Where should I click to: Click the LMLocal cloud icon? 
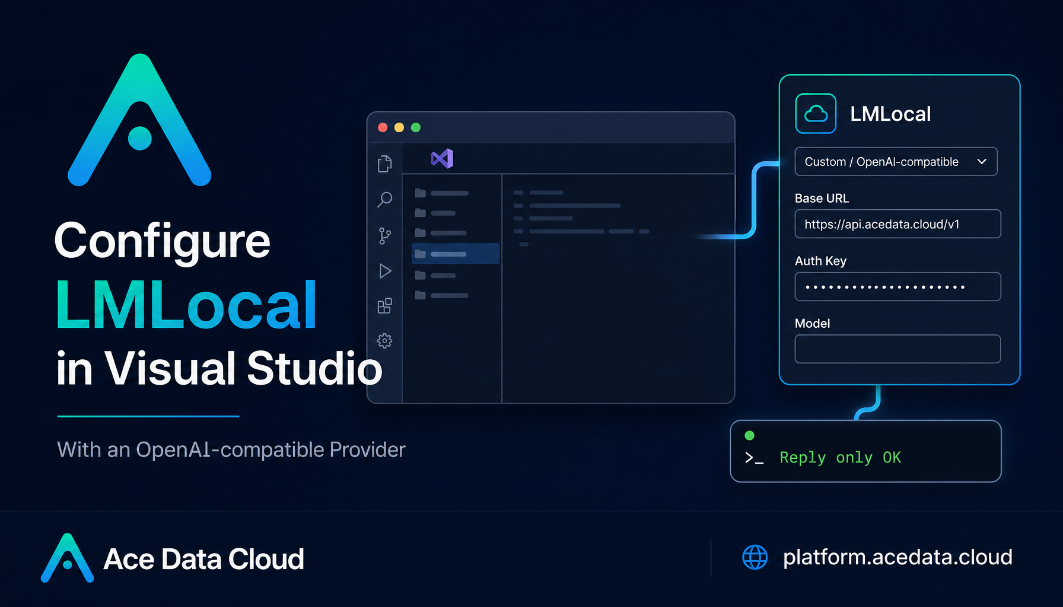[816, 113]
